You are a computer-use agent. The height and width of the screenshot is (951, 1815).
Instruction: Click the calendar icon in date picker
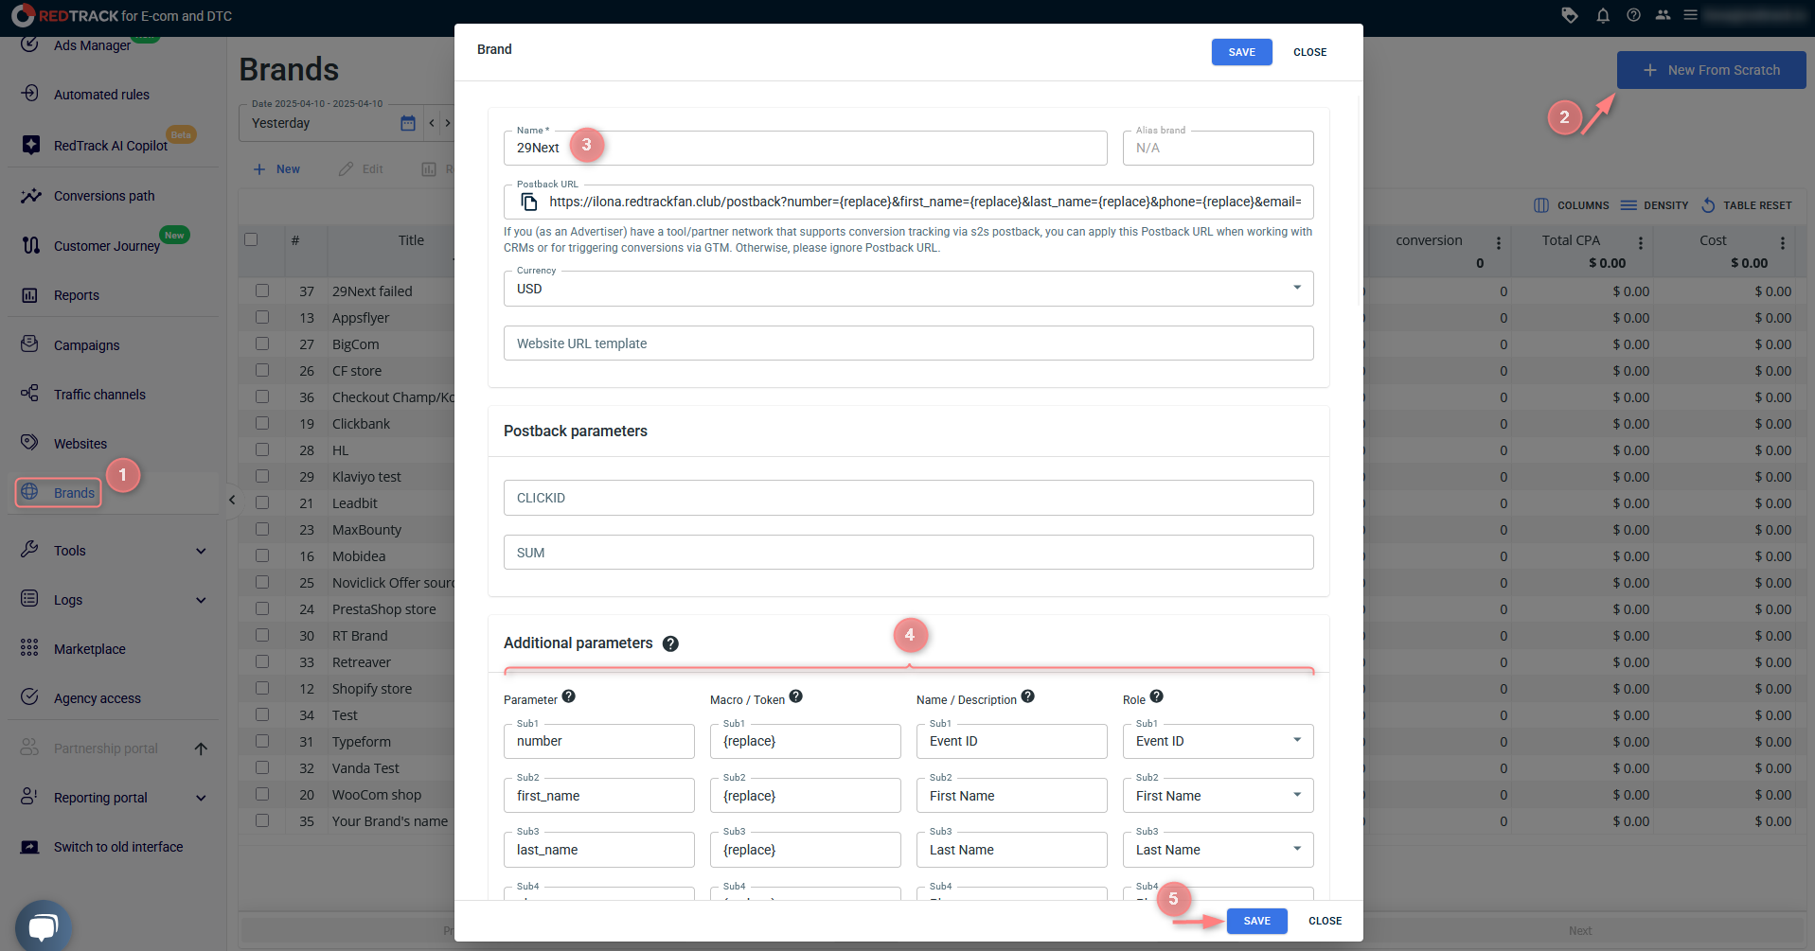(x=408, y=123)
